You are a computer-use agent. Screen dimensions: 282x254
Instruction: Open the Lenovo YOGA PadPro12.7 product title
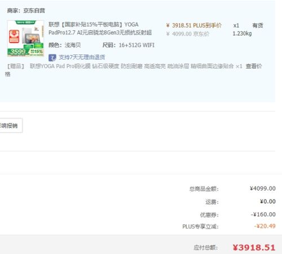coord(100,29)
